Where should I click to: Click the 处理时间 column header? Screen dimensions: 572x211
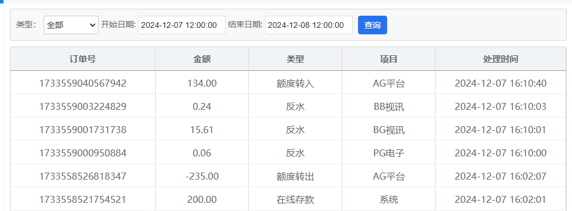[x=500, y=59]
